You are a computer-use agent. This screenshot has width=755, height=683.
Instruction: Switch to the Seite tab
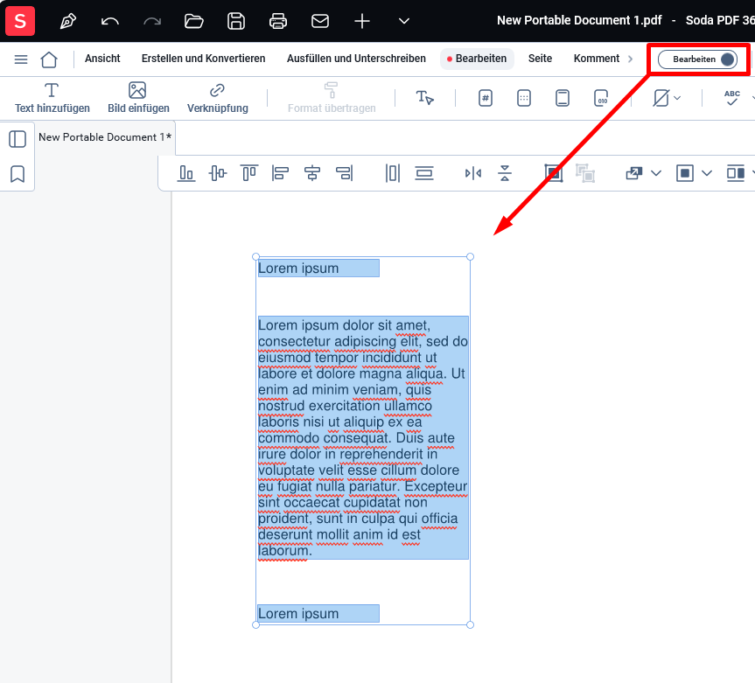[x=540, y=59]
